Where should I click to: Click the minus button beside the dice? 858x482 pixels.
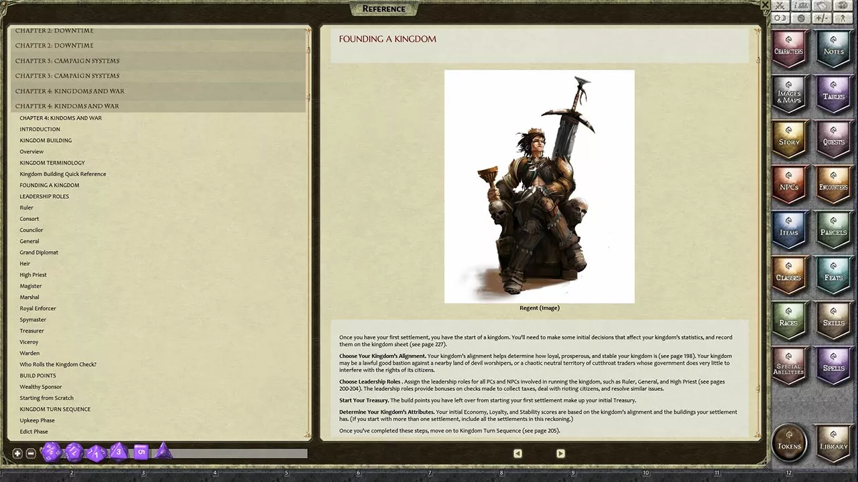pos(31,453)
